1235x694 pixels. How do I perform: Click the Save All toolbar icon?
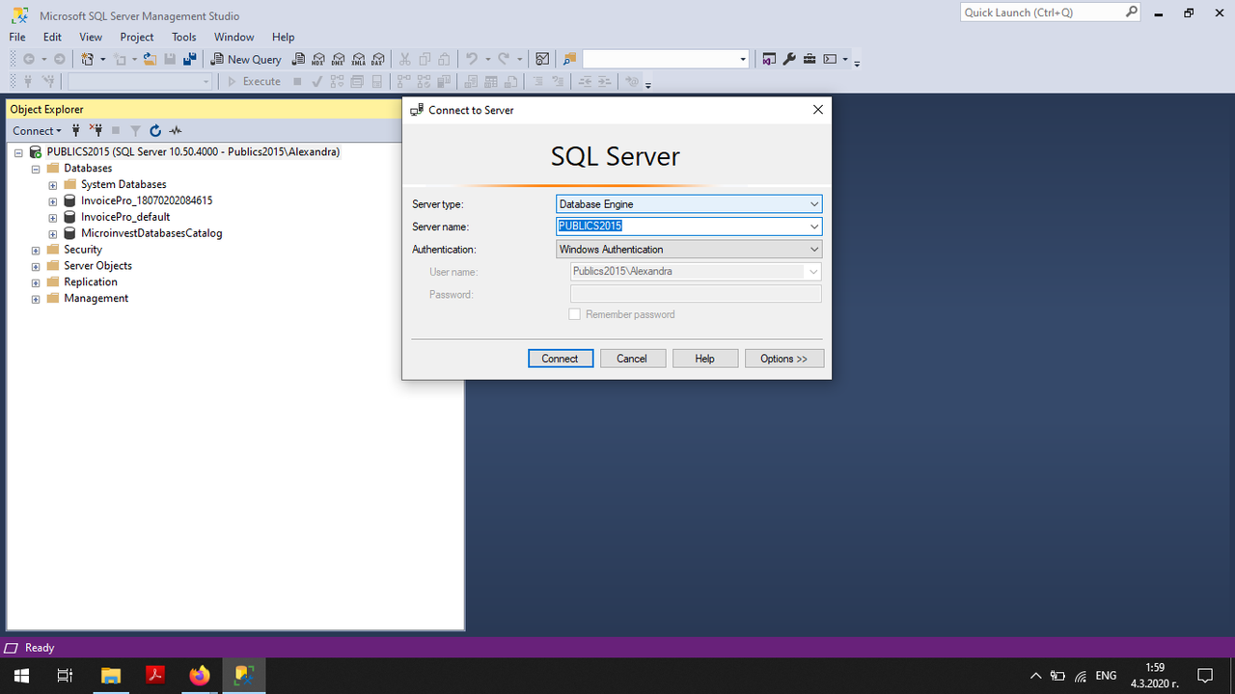190,59
